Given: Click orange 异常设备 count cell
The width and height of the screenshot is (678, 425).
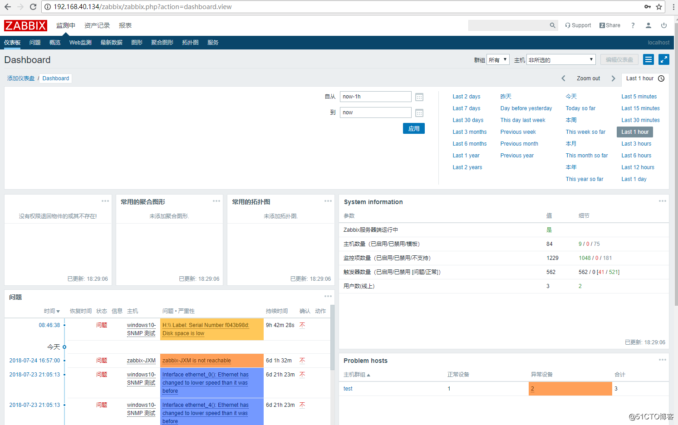Looking at the screenshot, I should pos(570,389).
